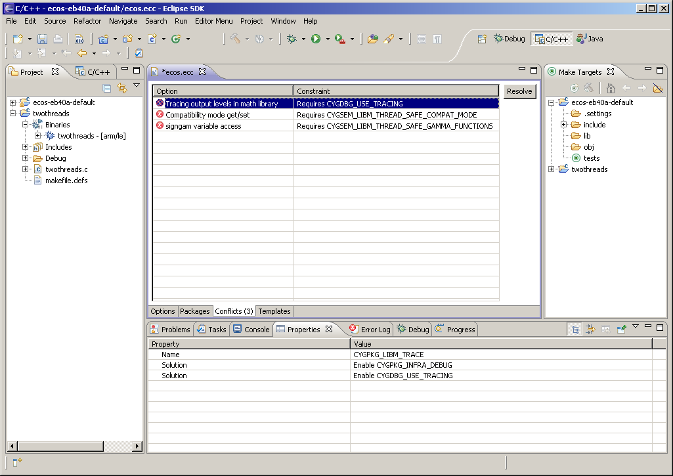The image size is (673, 476).
Task: Sort by the Constraint column header
Action: (396, 91)
